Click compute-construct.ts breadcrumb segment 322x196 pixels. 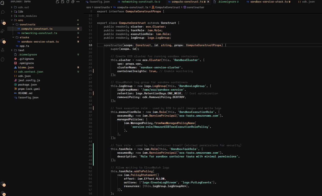[131, 7]
